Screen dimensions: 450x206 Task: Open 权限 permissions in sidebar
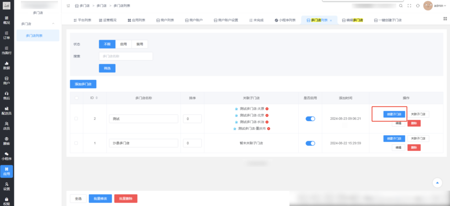pyautogui.click(x=6, y=201)
